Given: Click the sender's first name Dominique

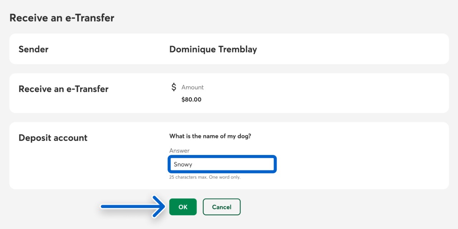Looking at the screenshot, I should (191, 49).
